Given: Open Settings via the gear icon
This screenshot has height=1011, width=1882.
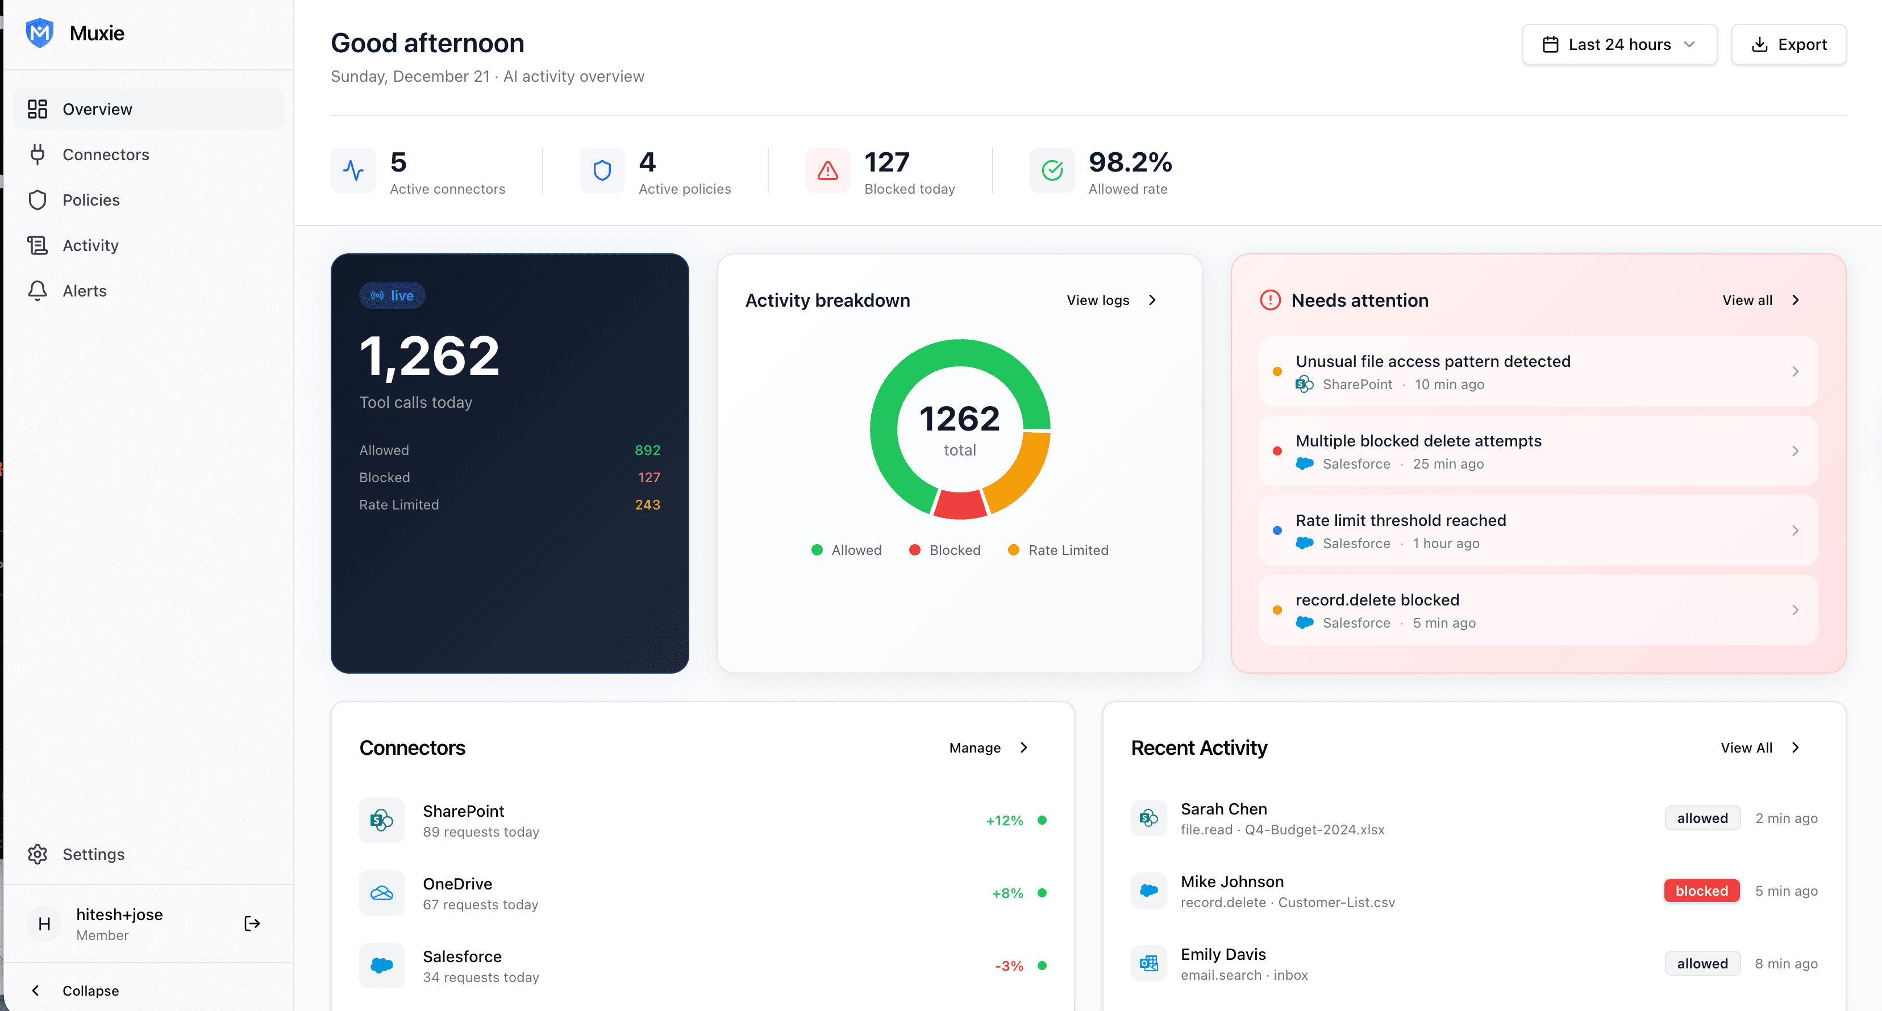Looking at the screenshot, I should click(38, 854).
